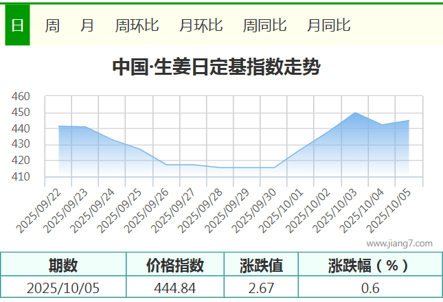Open the 月 monthly tab
The width and height of the screenshot is (443, 302).
87,25
